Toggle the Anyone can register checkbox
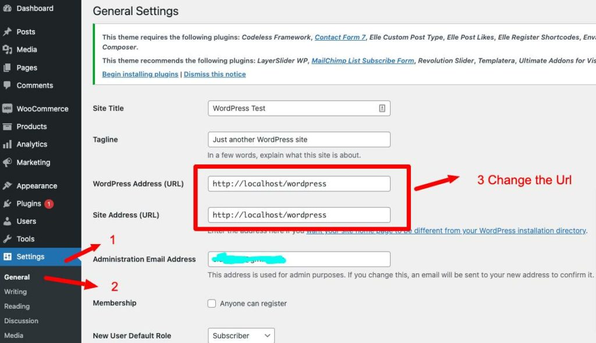This screenshot has width=596, height=343. click(212, 303)
